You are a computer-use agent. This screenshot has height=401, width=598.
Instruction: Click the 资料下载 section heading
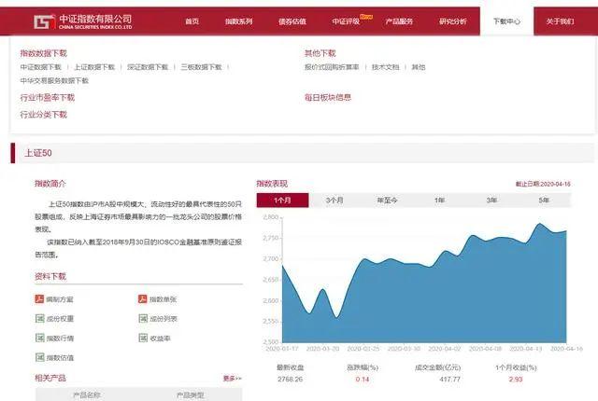[50, 277]
